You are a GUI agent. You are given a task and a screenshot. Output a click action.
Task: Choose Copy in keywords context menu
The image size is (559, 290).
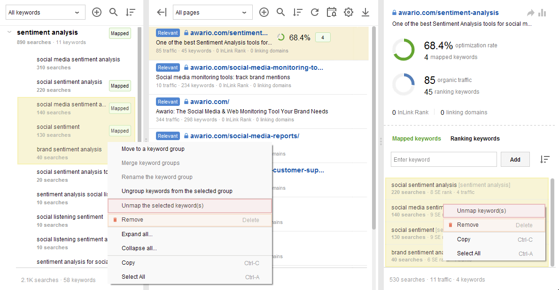point(190,263)
